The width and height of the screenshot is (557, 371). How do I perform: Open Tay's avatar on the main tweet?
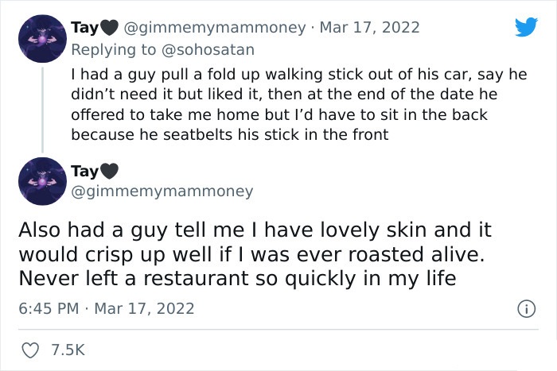(42, 181)
